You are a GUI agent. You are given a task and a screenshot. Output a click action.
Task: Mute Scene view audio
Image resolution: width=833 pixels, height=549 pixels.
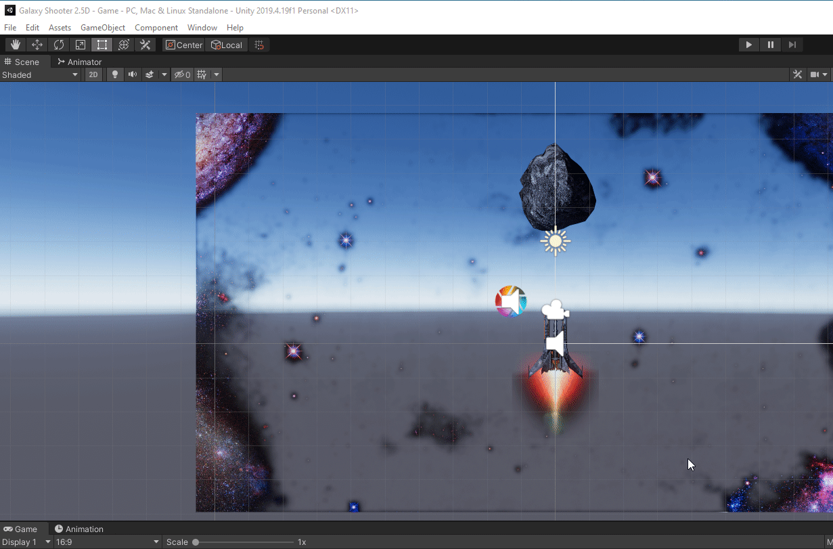tap(132, 74)
